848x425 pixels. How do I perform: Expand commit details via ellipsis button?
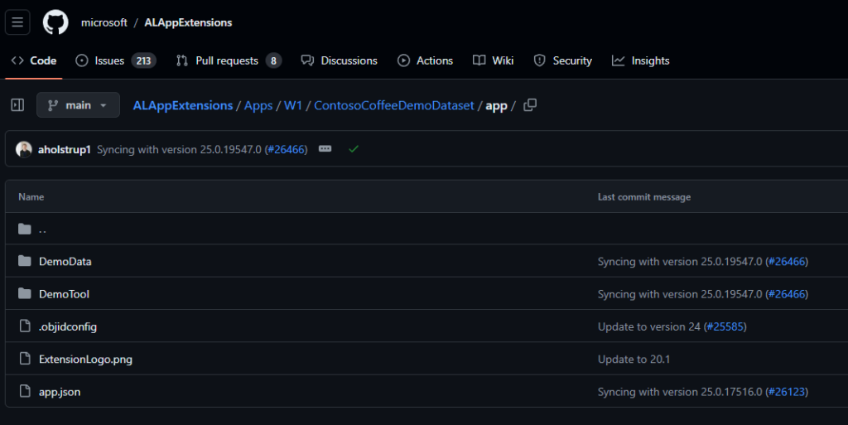coord(325,148)
